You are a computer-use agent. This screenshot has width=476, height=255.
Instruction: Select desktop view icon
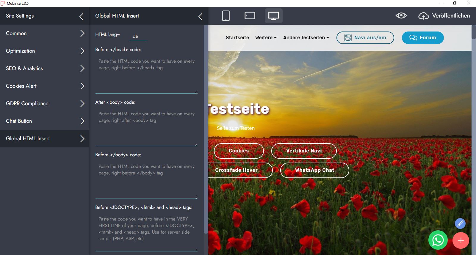pos(273,16)
